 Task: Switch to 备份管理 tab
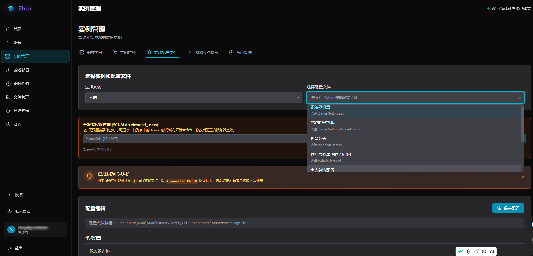tap(240, 52)
